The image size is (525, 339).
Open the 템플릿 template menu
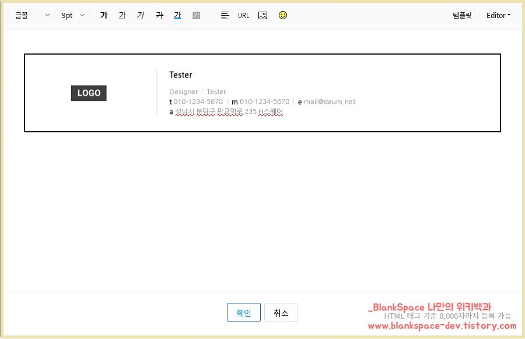(x=462, y=15)
